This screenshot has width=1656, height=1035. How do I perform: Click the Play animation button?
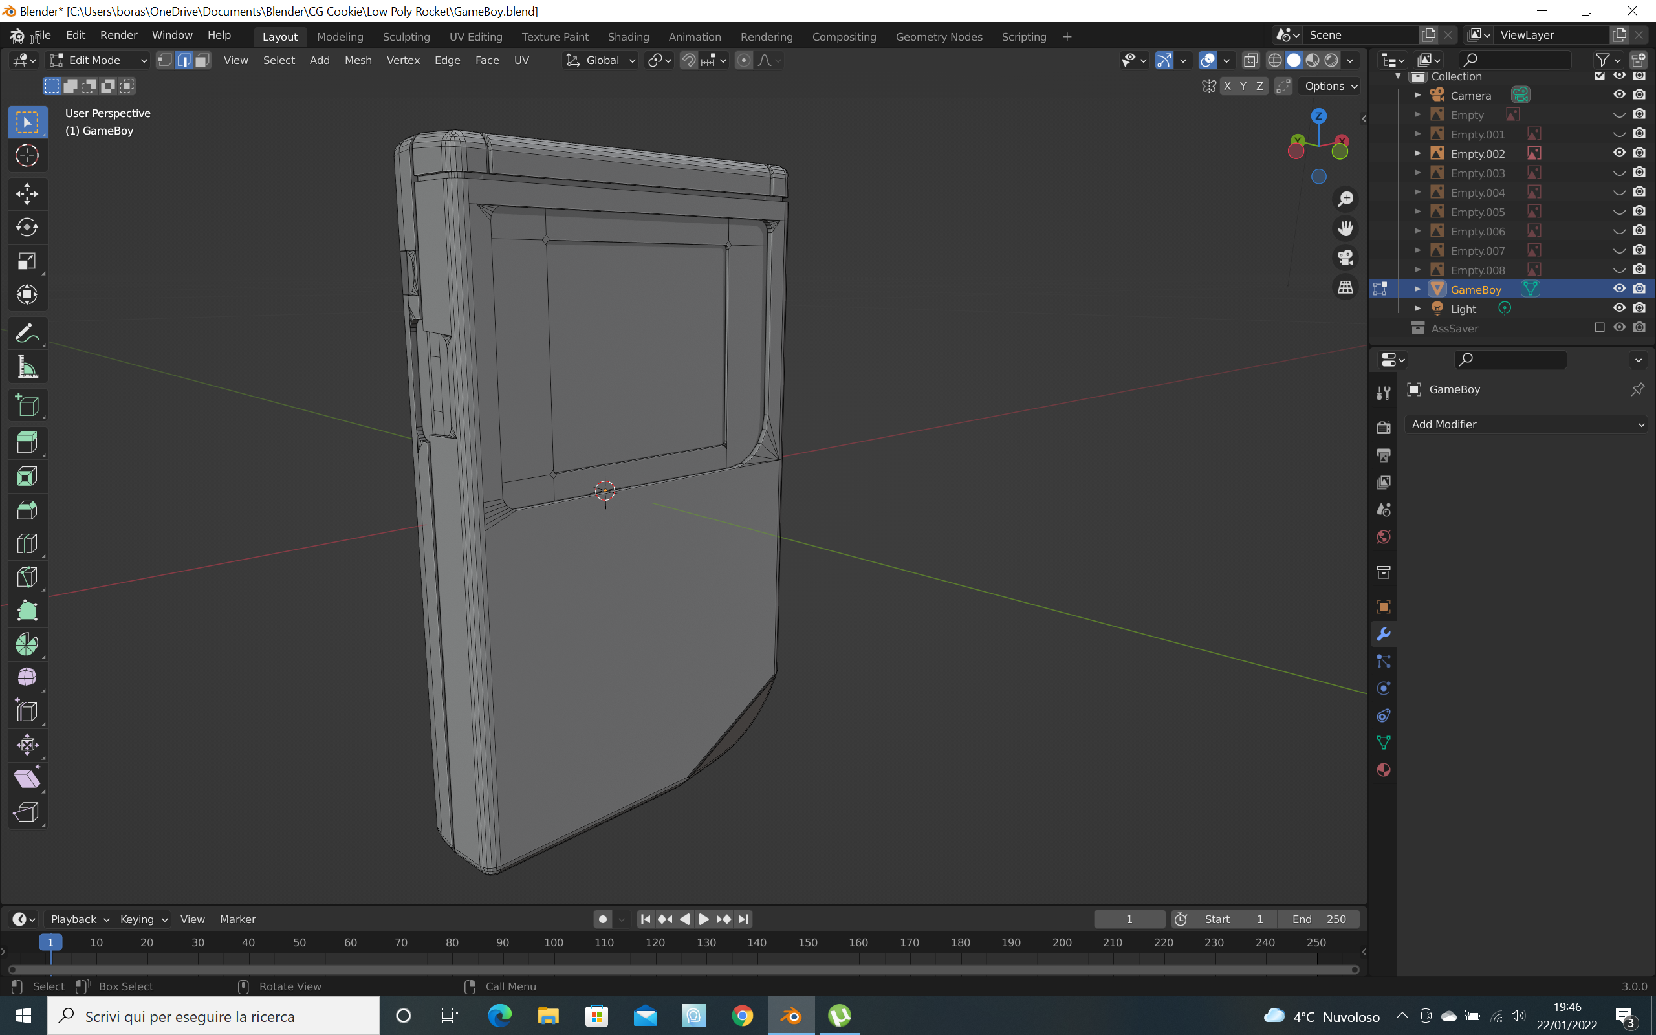pos(703,919)
